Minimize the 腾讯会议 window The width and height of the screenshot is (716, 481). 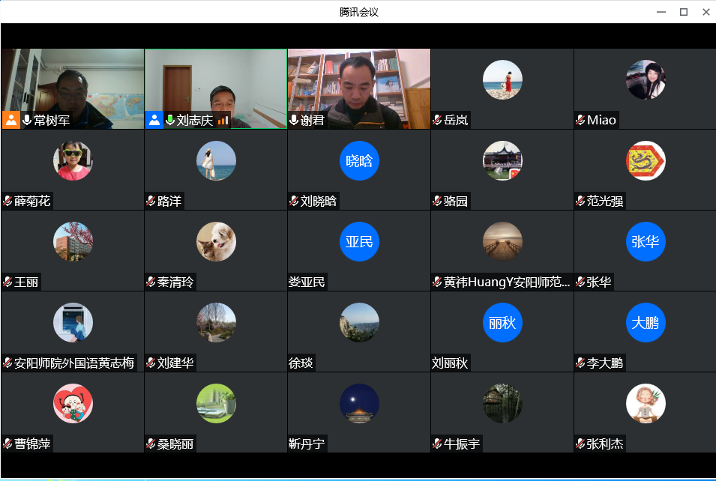[661, 12]
